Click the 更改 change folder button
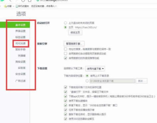Image resolution: width=157 pixels, height=123 pixels. pyautogui.click(x=141, y=81)
